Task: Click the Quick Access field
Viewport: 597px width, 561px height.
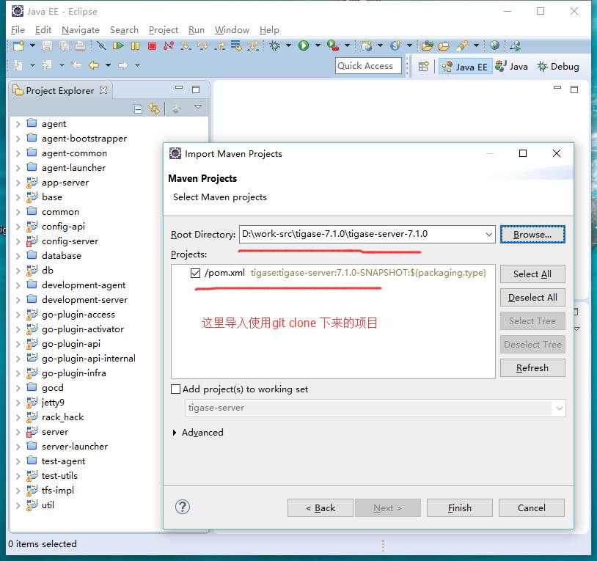Action: (368, 66)
